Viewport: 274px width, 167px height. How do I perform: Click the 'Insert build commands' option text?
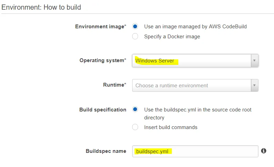[171, 127]
